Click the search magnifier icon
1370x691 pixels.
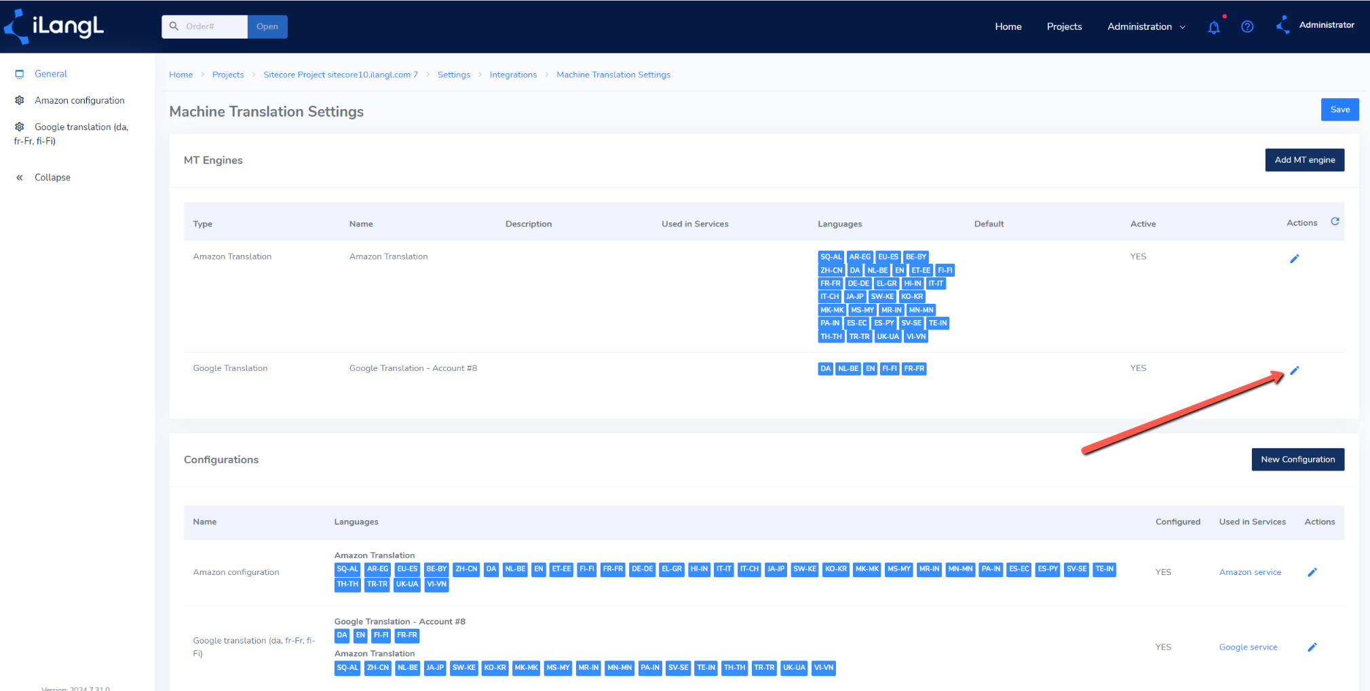click(x=174, y=26)
